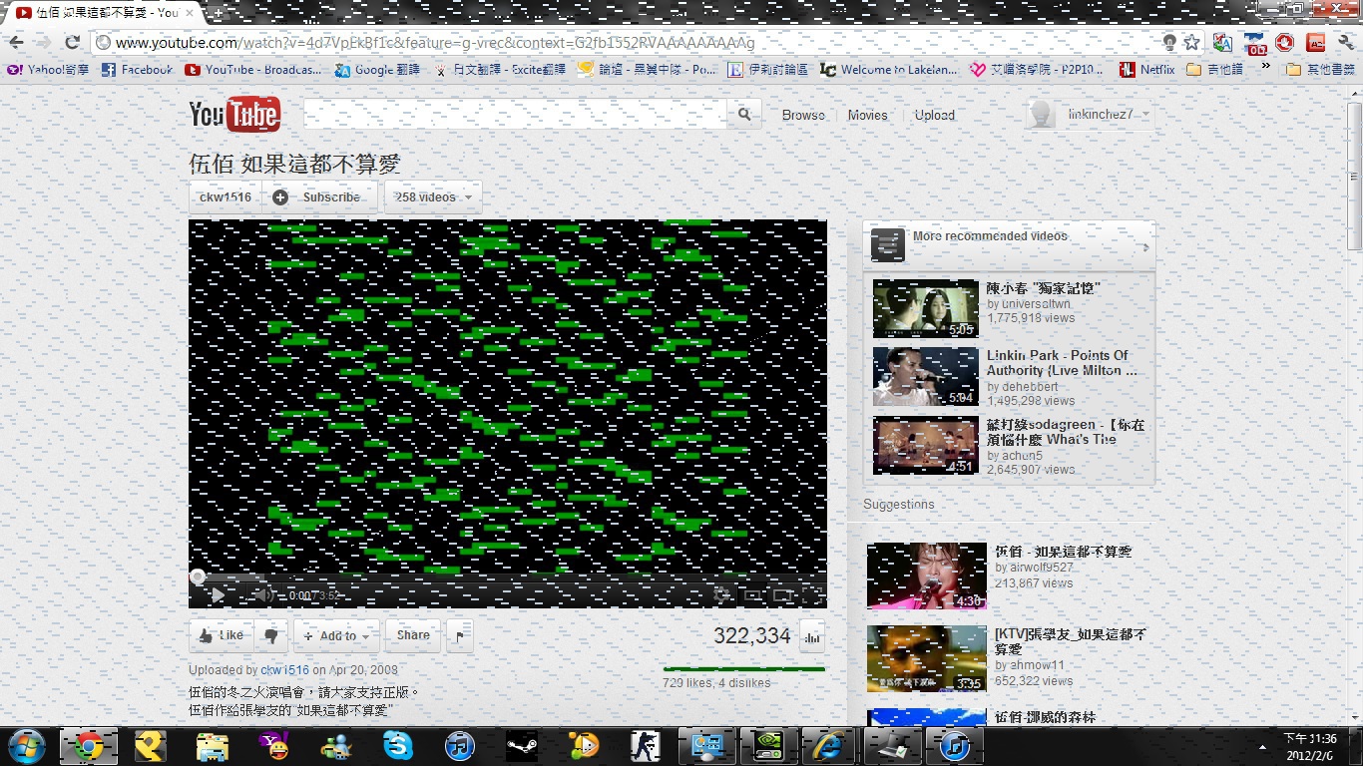The height and width of the screenshot is (766, 1363).
Task: Open the 陳小春 獨家記憶 video thumbnail
Action: tap(926, 309)
